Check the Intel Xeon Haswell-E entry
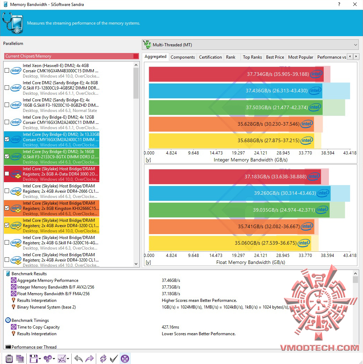The image size is (363, 364). coord(7,70)
